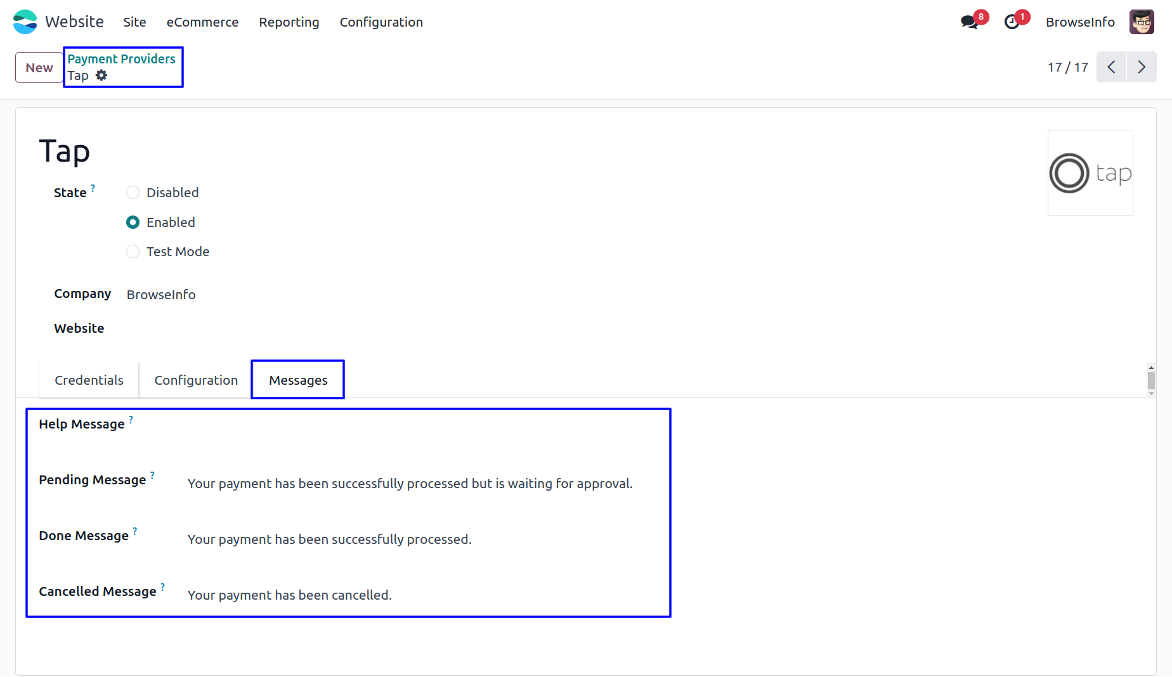
Task: Open the chat messages notification icon
Action: (969, 22)
